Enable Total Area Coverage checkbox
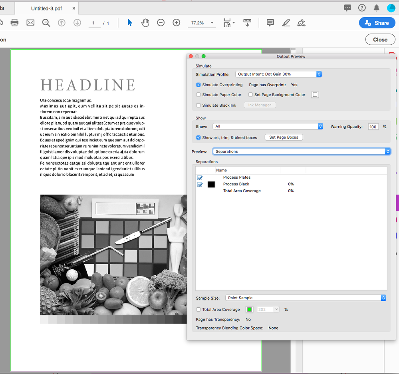The width and height of the screenshot is (399, 374). (199, 310)
